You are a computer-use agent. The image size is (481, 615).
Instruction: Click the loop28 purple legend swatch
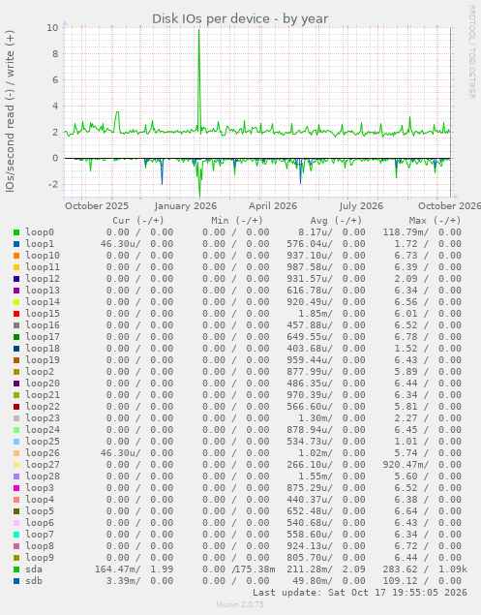tap(16, 477)
